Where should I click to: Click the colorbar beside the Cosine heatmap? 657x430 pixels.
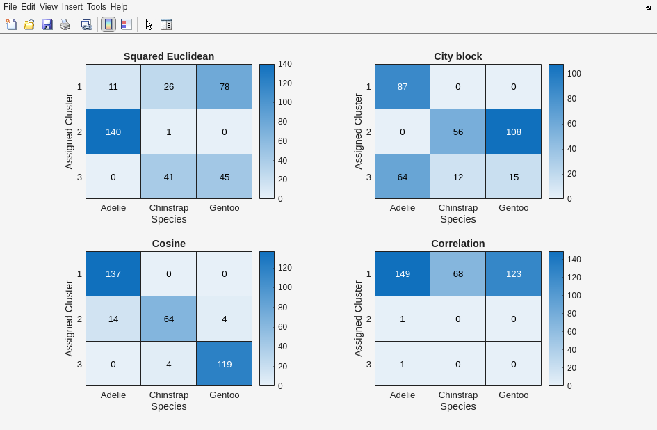coord(267,319)
